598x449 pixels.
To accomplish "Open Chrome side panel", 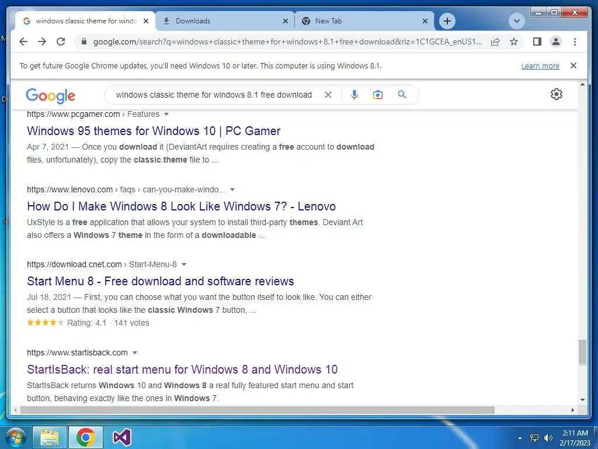I will 537,42.
